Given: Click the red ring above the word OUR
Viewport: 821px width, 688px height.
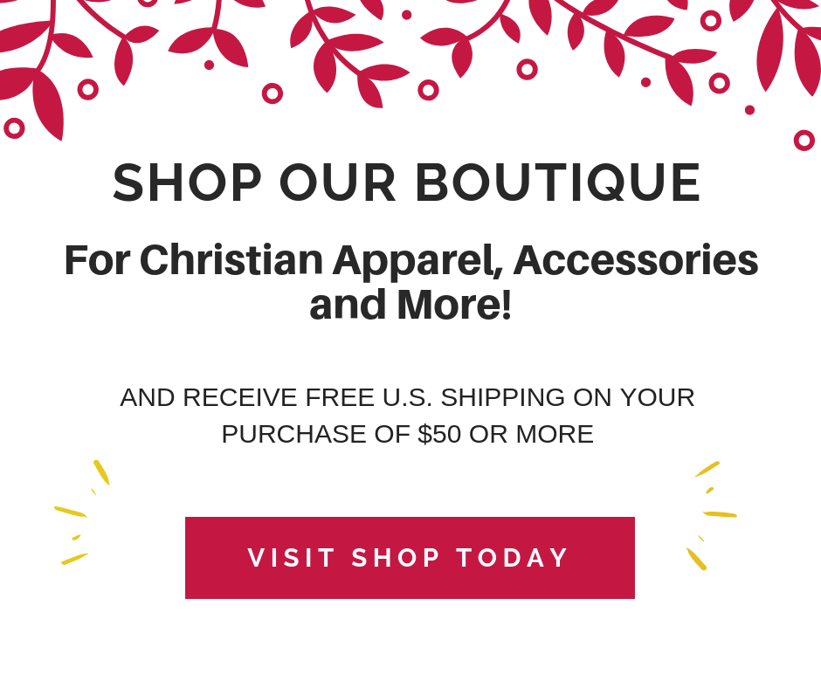Looking at the screenshot, I should (273, 93).
